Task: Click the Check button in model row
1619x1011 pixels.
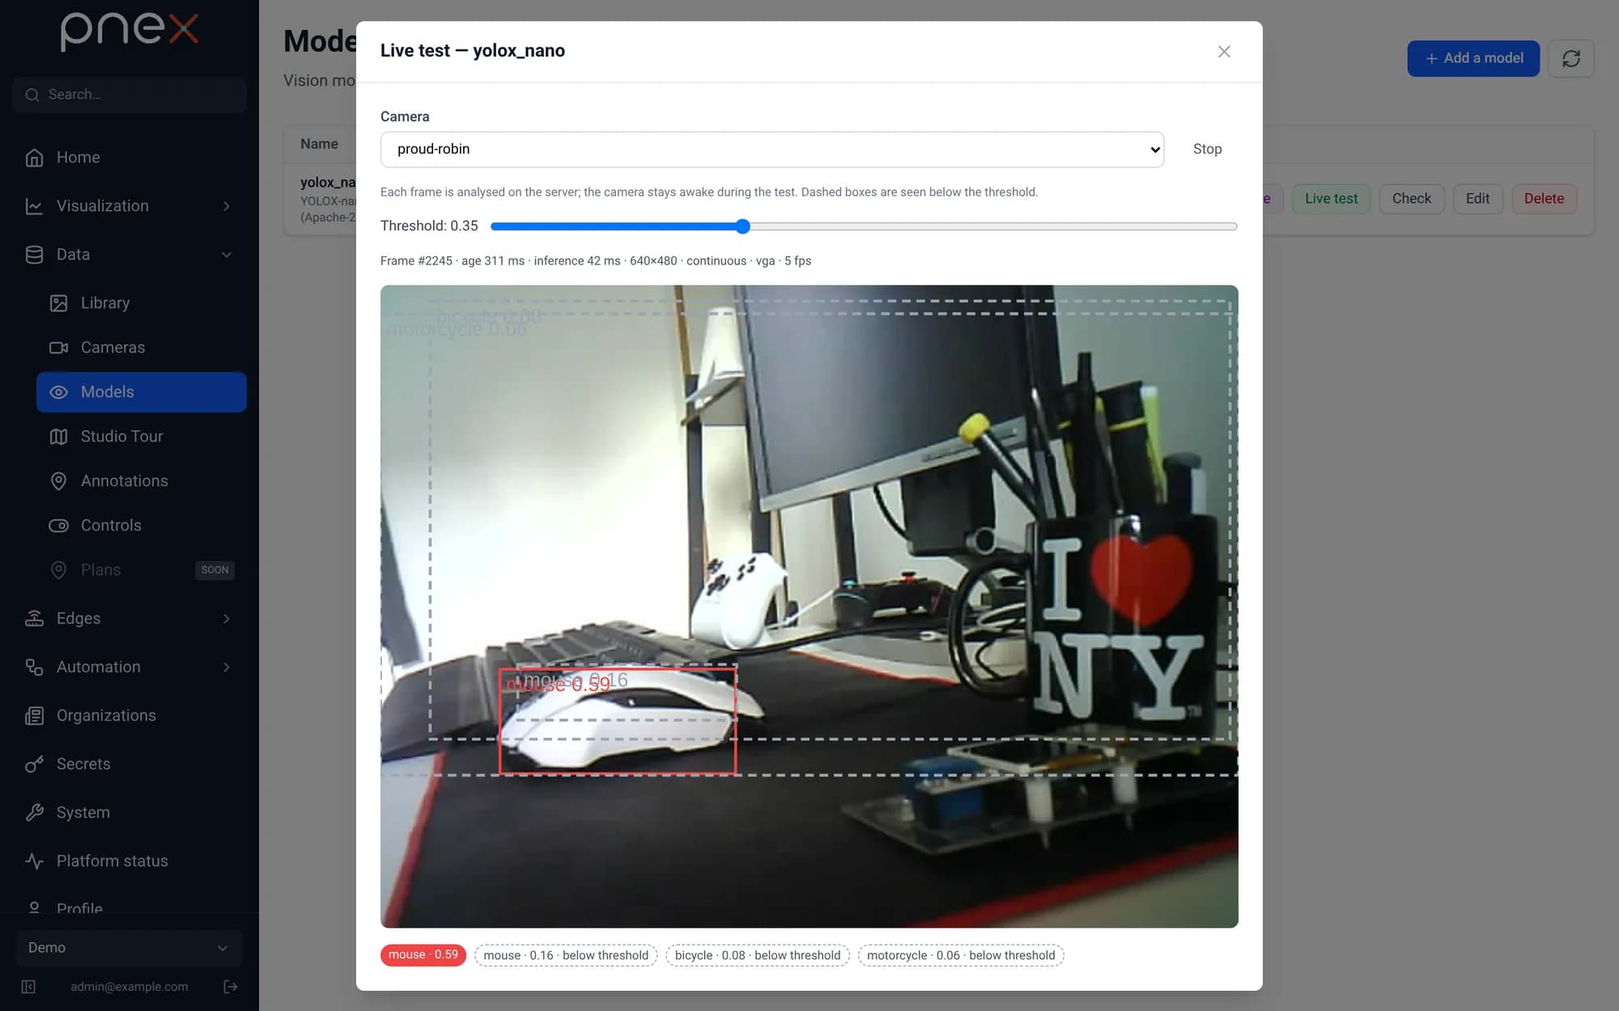Action: (1412, 199)
